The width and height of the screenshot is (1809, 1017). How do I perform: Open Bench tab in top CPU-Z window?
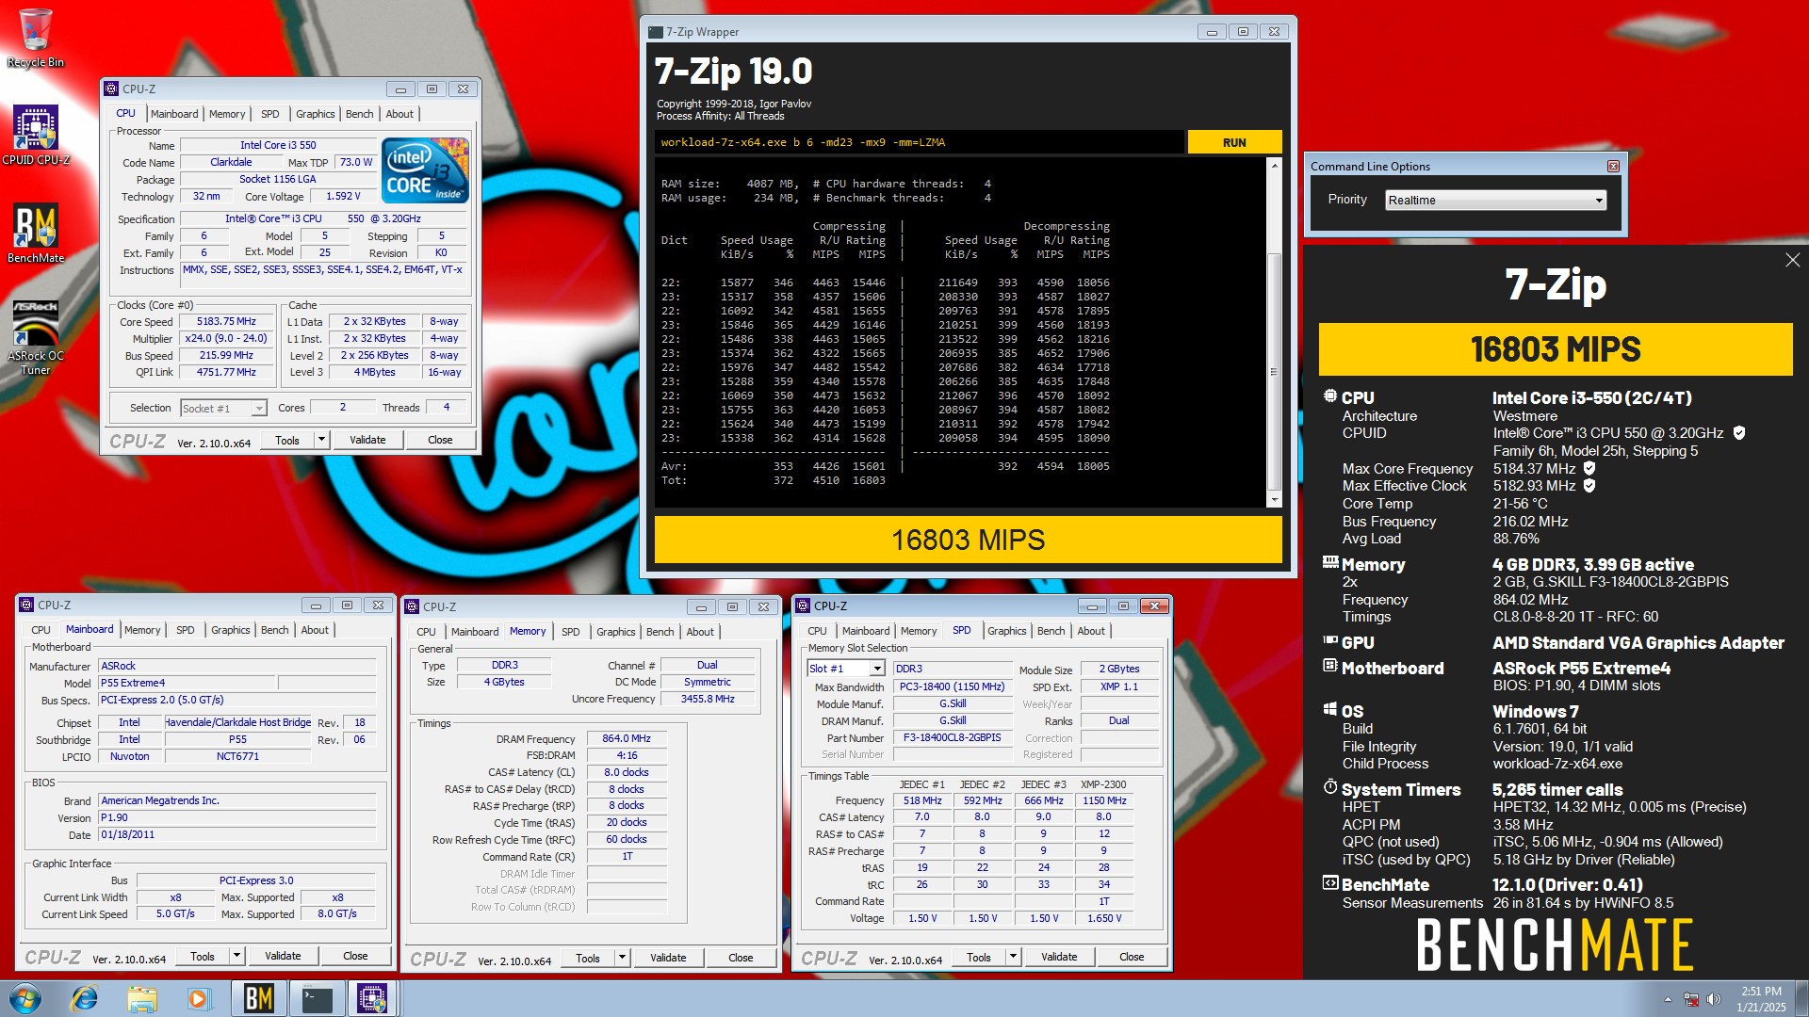pos(359,114)
